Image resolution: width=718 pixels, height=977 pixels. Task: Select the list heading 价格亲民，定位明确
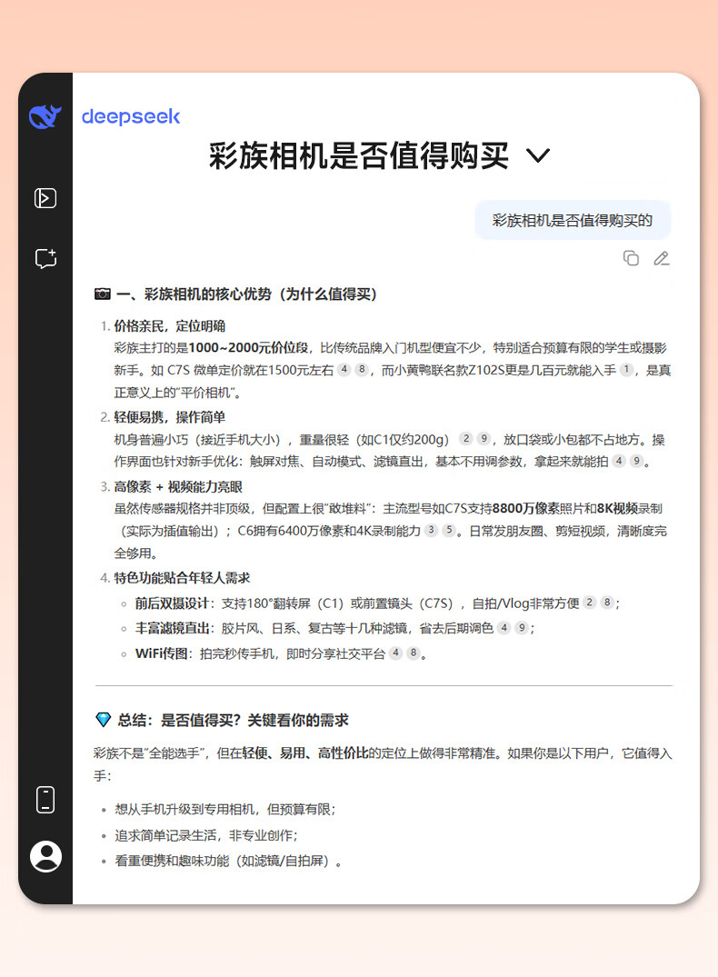point(170,326)
